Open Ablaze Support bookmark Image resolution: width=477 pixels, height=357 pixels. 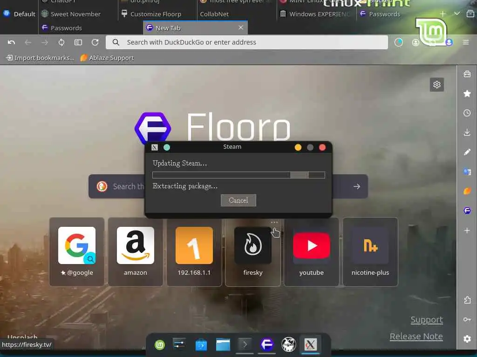(107, 58)
